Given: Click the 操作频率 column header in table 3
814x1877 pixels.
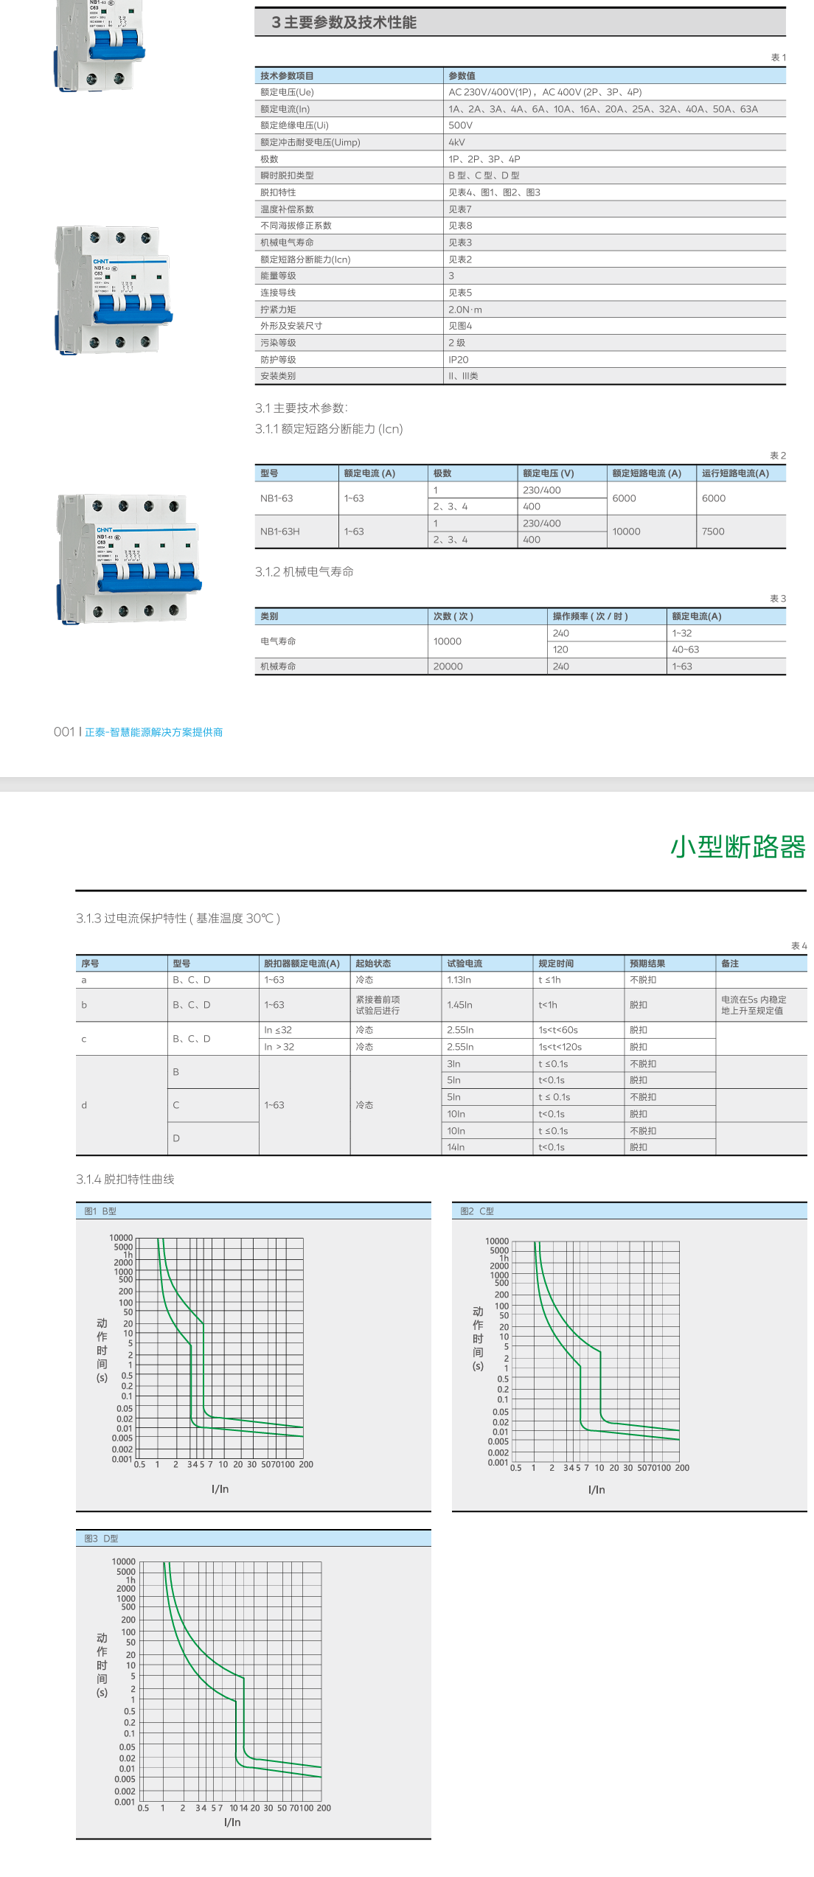Looking at the screenshot, I should click(590, 616).
